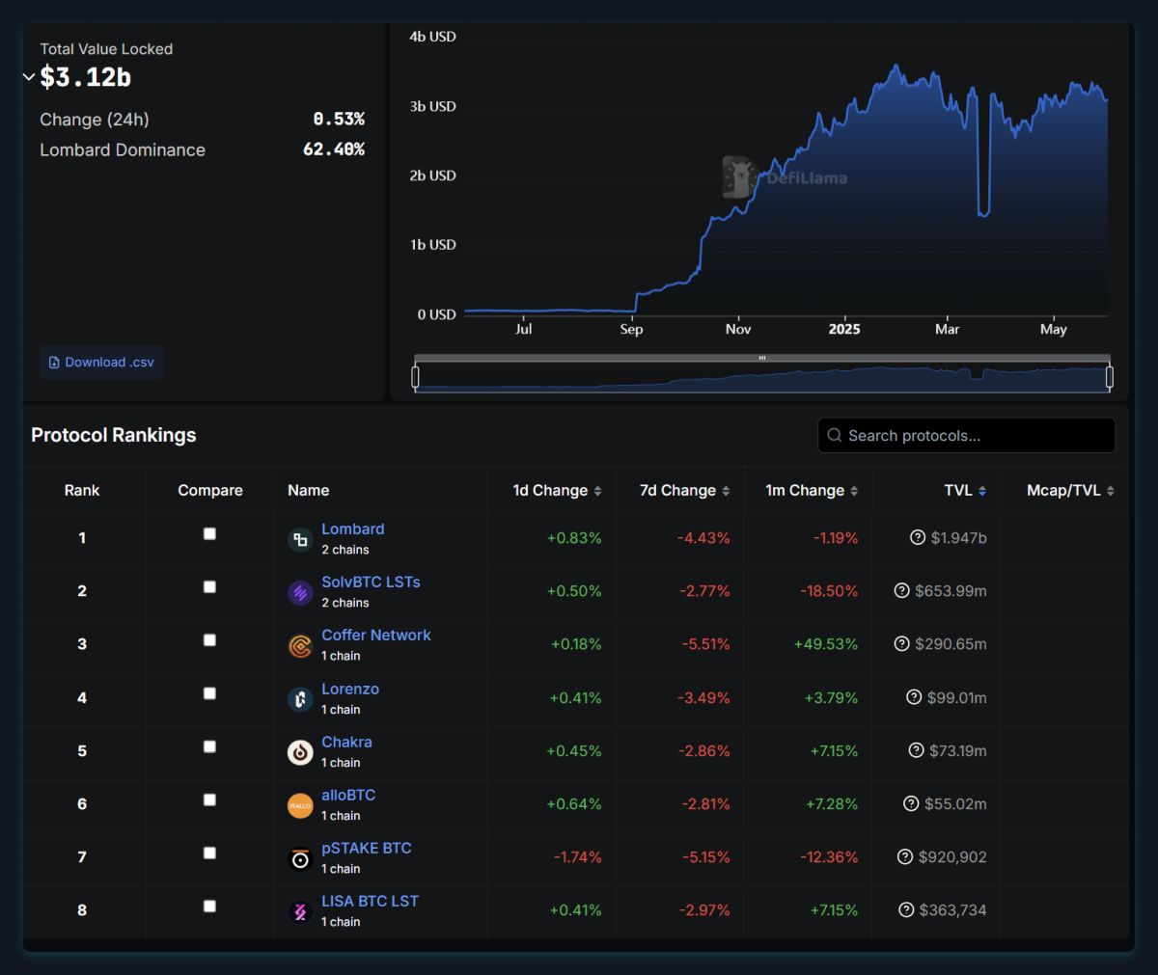
Task: Open the Lombard protocol link
Action: tap(352, 528)
